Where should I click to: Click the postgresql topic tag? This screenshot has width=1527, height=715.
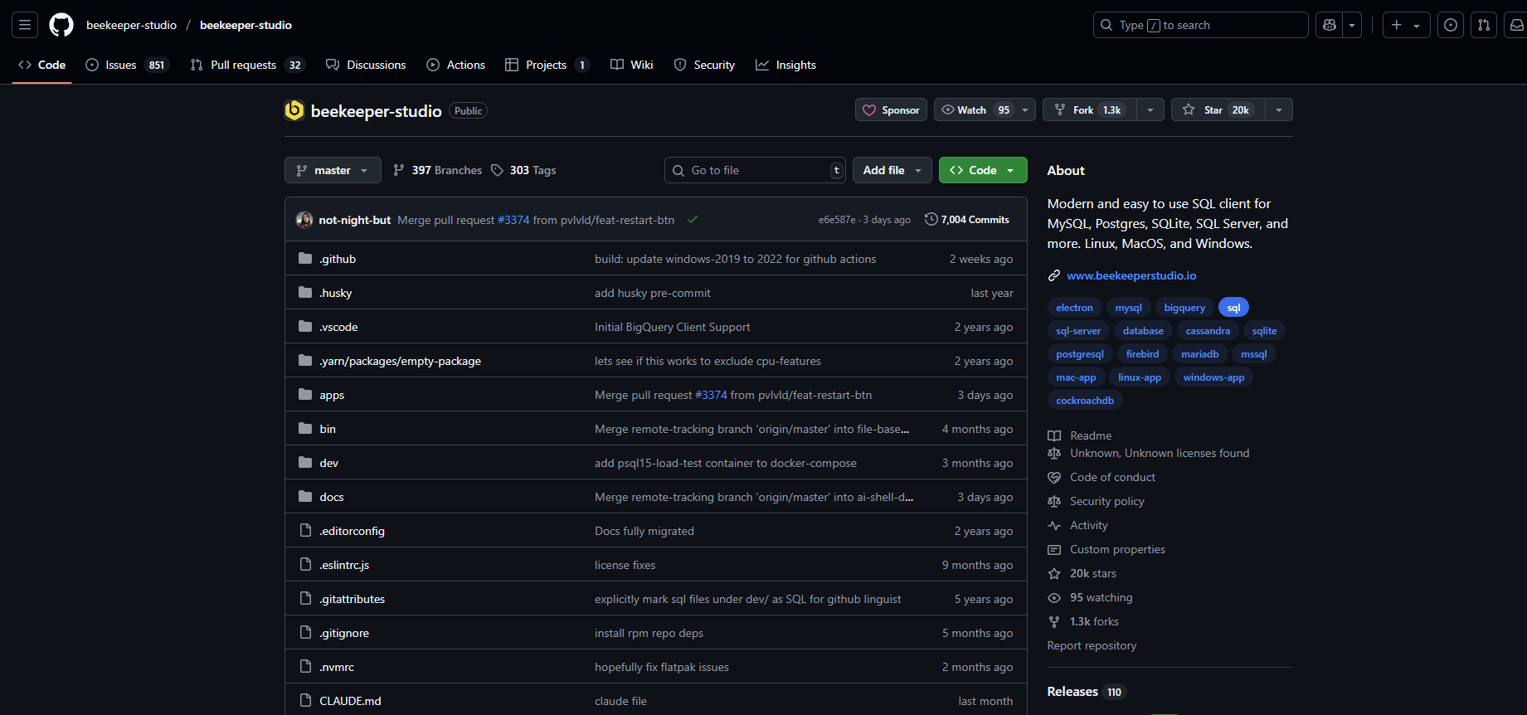tap(1080, 354)
